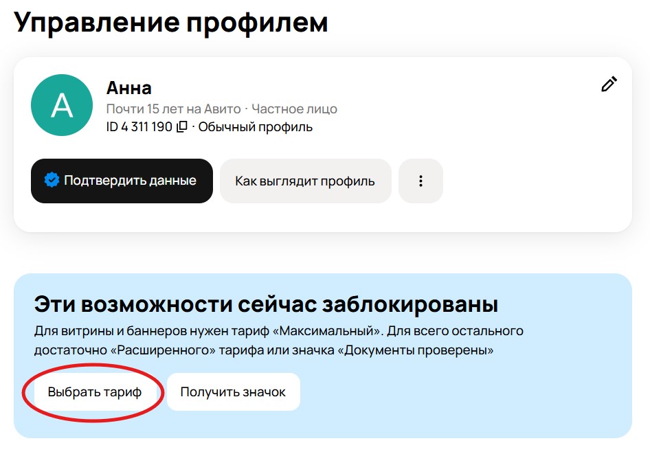This screenshot has width=650, height=454.
Task: Click the «Частное лицо» account type text
Action: tap(295, 108)
